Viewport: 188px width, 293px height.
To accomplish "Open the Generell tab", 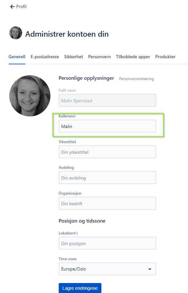I will click(x=17, y=57).
